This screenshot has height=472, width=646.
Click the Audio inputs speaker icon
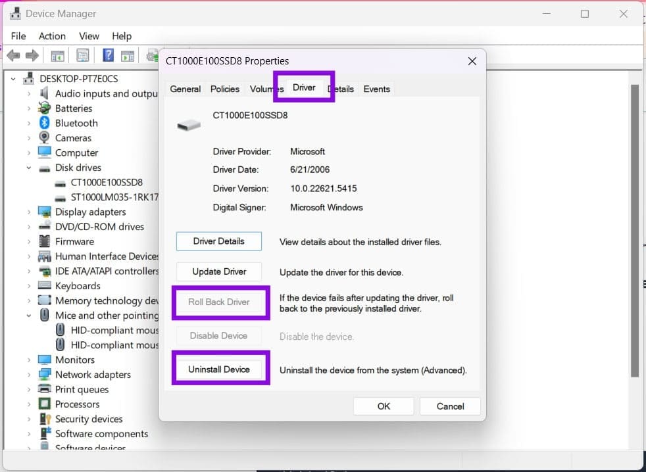point(45,93)
